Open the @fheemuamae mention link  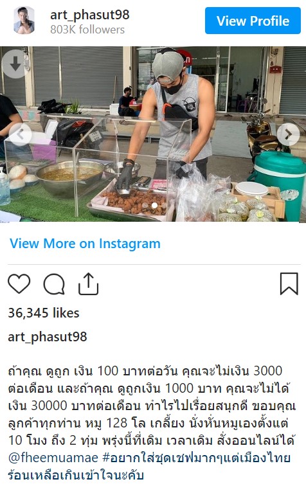coord(53,458)
